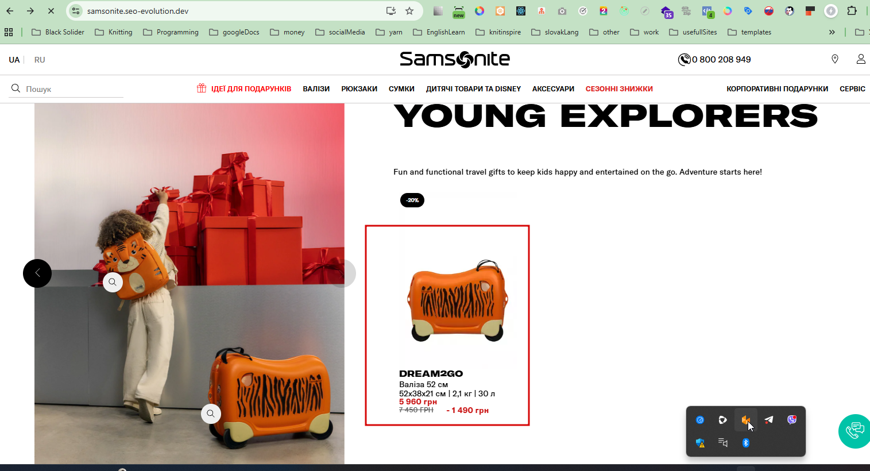Click the browser extensions puzzle icon

pyautogui.click(x=852, y=11)
